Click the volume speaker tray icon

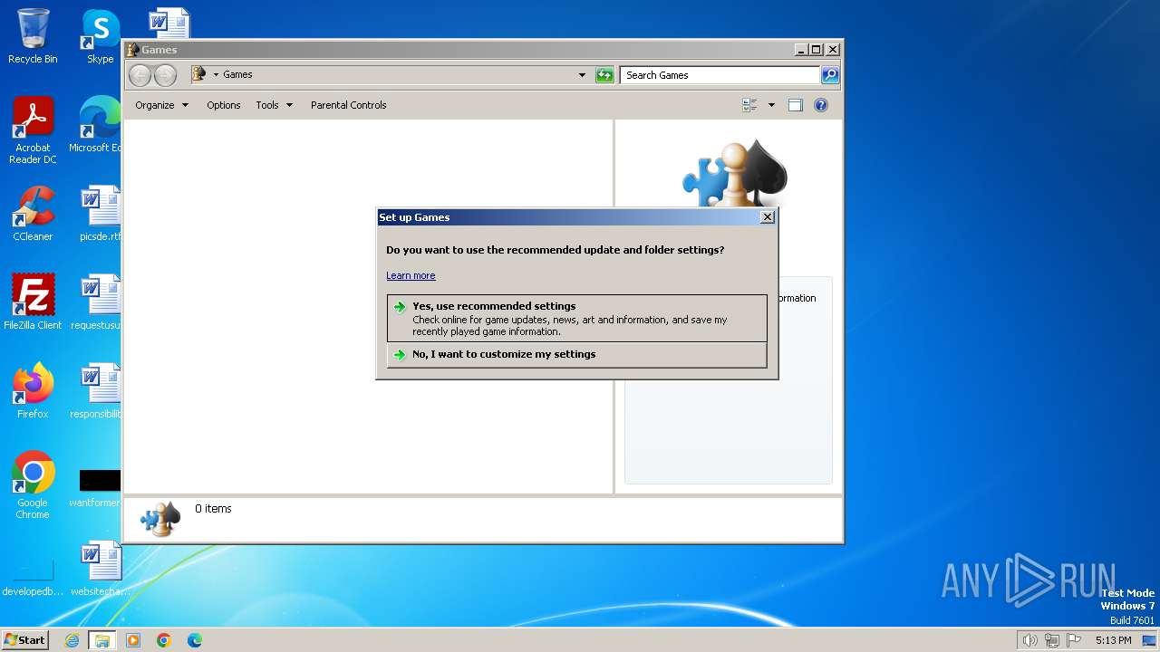pyautogui.click(x=1030, y=640)
